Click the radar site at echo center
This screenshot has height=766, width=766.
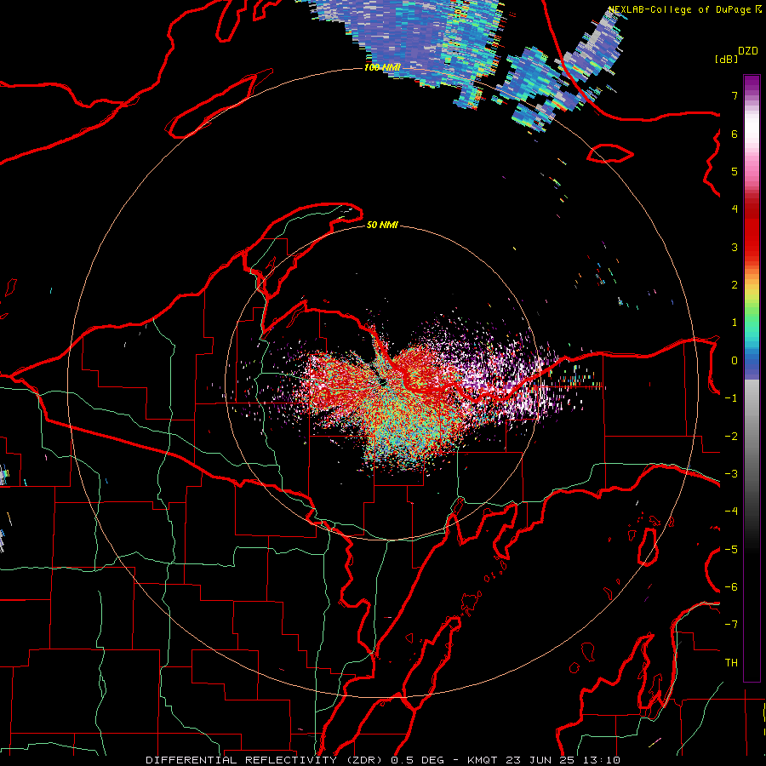coord(382,382)
